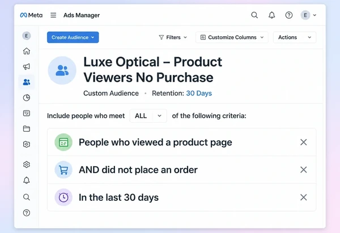Open the ALL criteria match dropdown
Image resolution: width=340 pixels, height=233 pixels.
click(148, 116)
